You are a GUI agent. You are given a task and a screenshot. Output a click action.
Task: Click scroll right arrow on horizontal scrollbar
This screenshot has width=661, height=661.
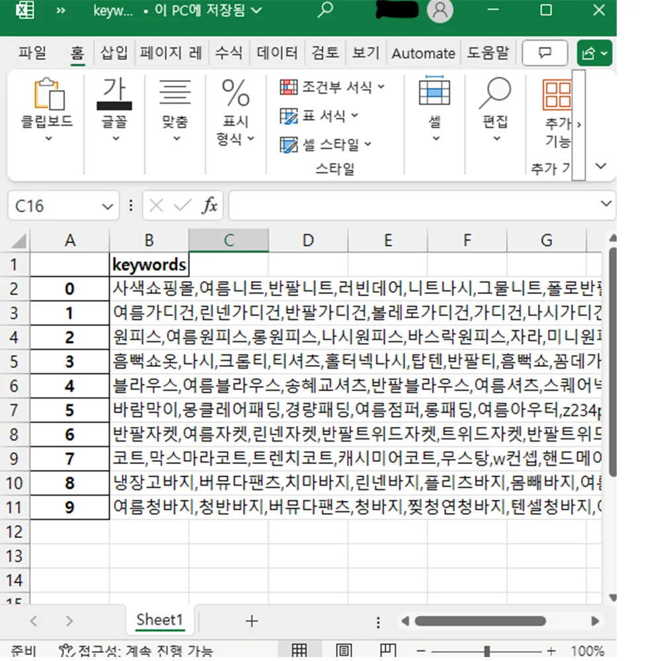pos(596,621)
